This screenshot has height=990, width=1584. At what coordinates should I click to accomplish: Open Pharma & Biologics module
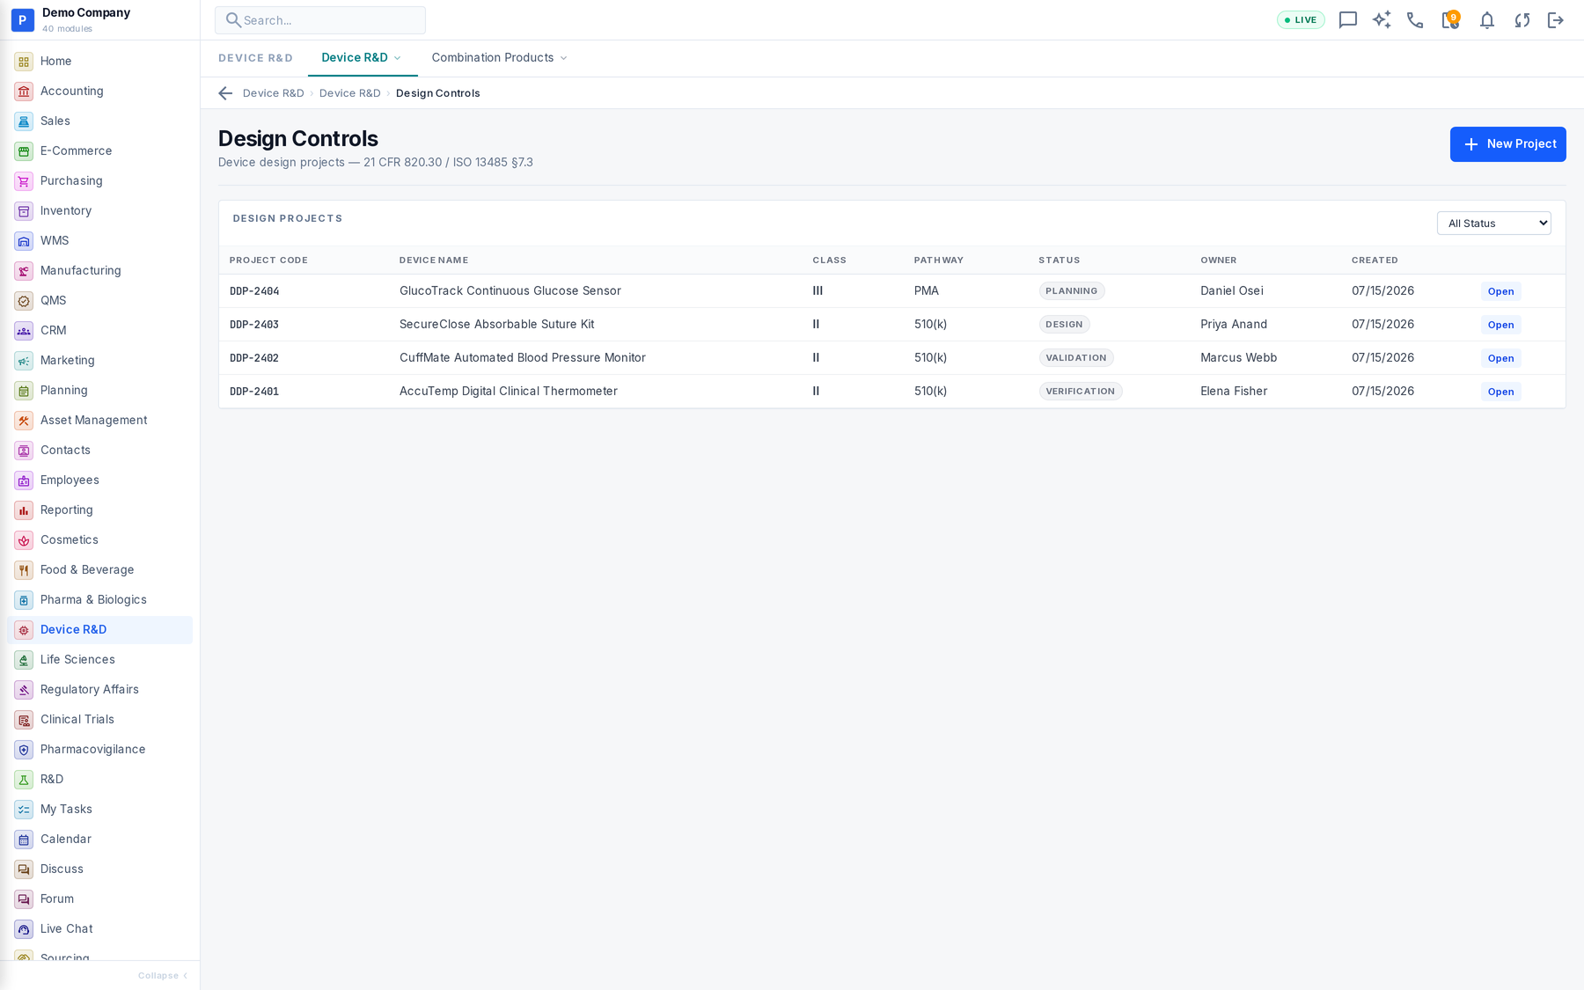pos(99,600)
